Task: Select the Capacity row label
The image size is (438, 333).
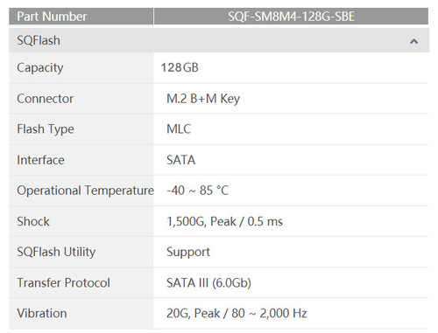Action: click(x=40, y=68)
